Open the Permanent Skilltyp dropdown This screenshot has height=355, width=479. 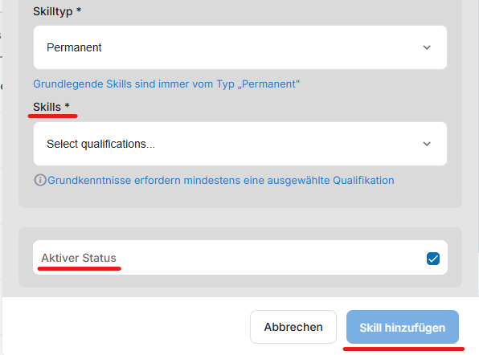point(240,47)
